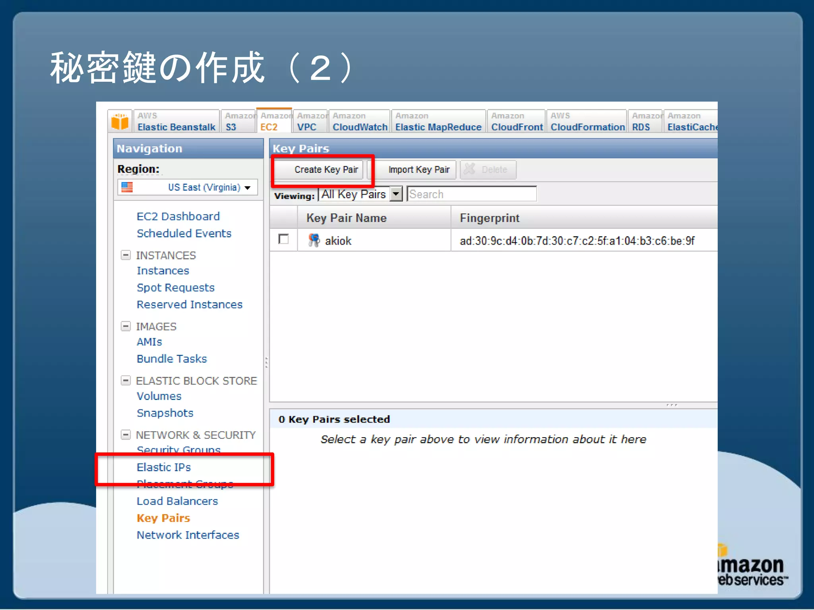This screenshot has height=610, width=814.
Task: Click into the key pair Search field
Action: pos(471,194)
